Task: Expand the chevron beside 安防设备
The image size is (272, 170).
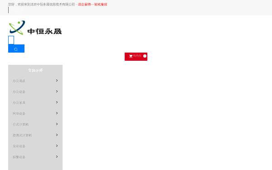Action: pos(57,146)
